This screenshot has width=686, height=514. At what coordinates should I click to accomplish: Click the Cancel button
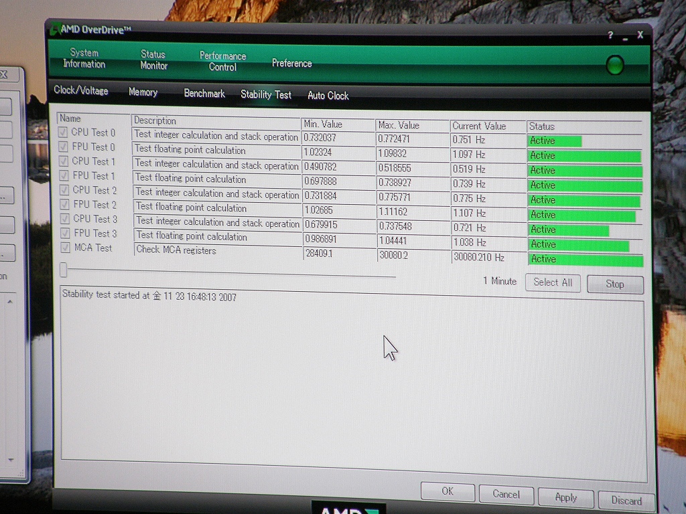pyautogui.click(x=506, y=495)
